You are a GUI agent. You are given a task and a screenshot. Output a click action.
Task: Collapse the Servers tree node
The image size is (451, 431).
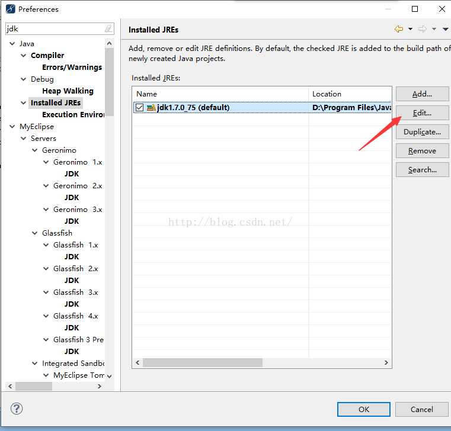24,138
